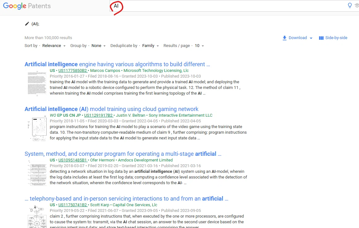359x228 pixels.
Task: Open the Sort by Relevance dropdown
Action: pyautogui.click(x=54, y=46)
